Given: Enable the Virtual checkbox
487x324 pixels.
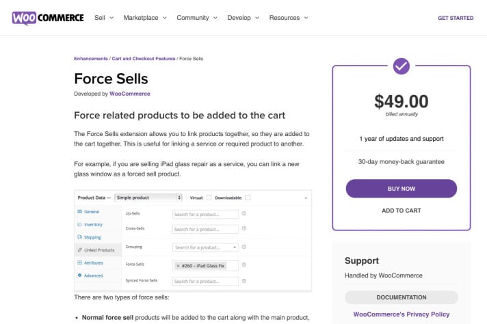Looking at the screenshot, I should [209, 198].
